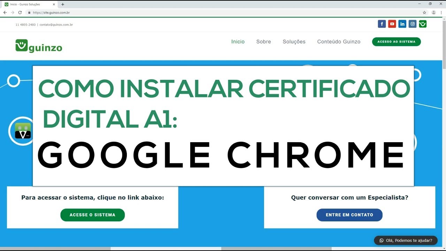446x251 pixels.
Task: Reload the page with refresh icon
Action: [20, 13]
